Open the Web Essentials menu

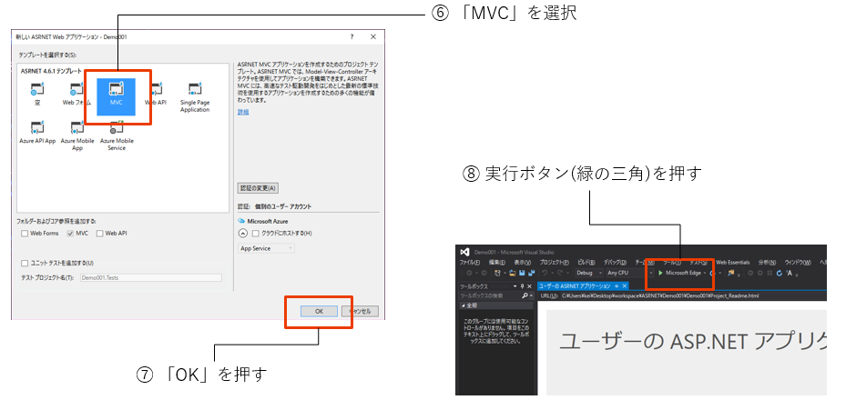coord(733,263)
